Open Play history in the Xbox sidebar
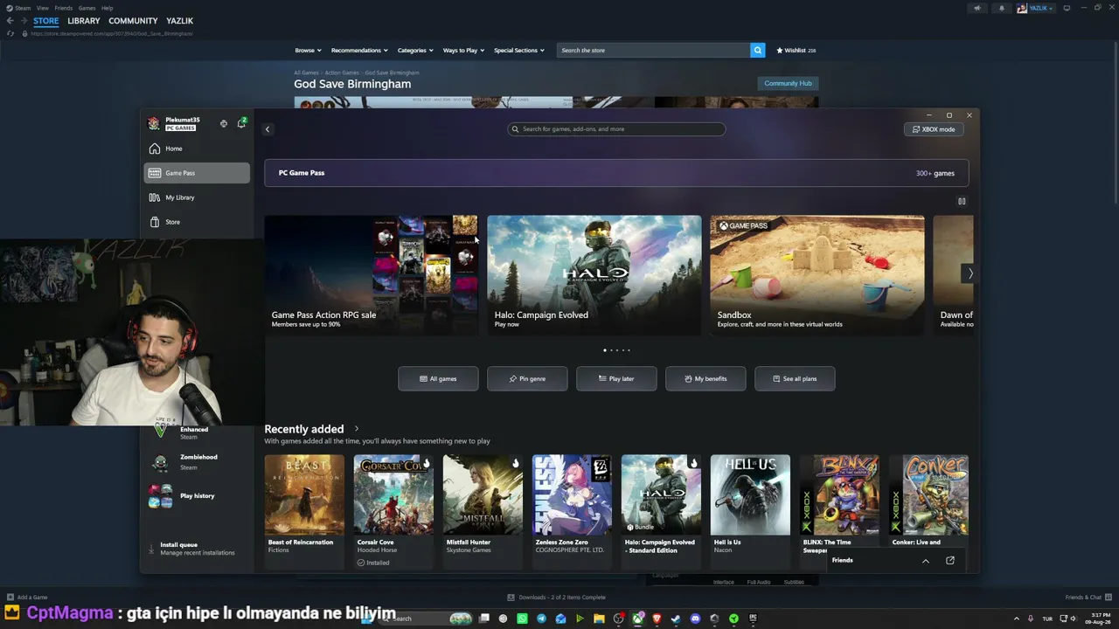This screenshot has width=1119, height=629. pyautogui.click(x=197, y=496)
